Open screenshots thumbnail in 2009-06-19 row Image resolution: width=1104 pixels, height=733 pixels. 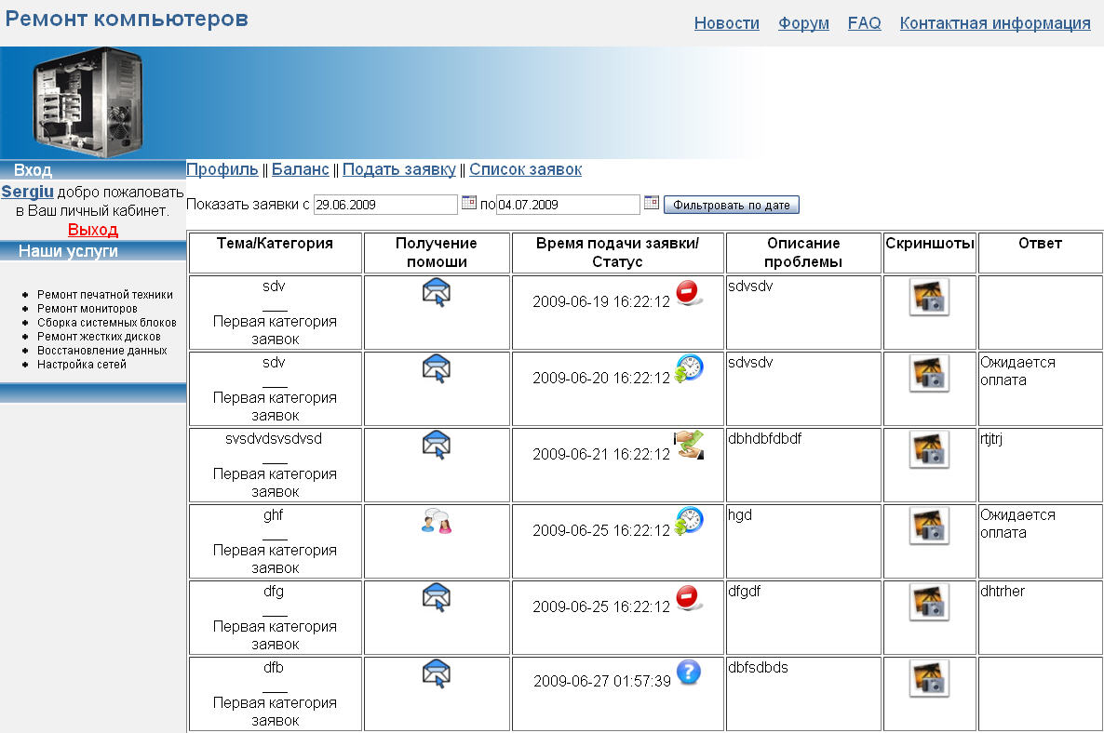click(929, 297)
